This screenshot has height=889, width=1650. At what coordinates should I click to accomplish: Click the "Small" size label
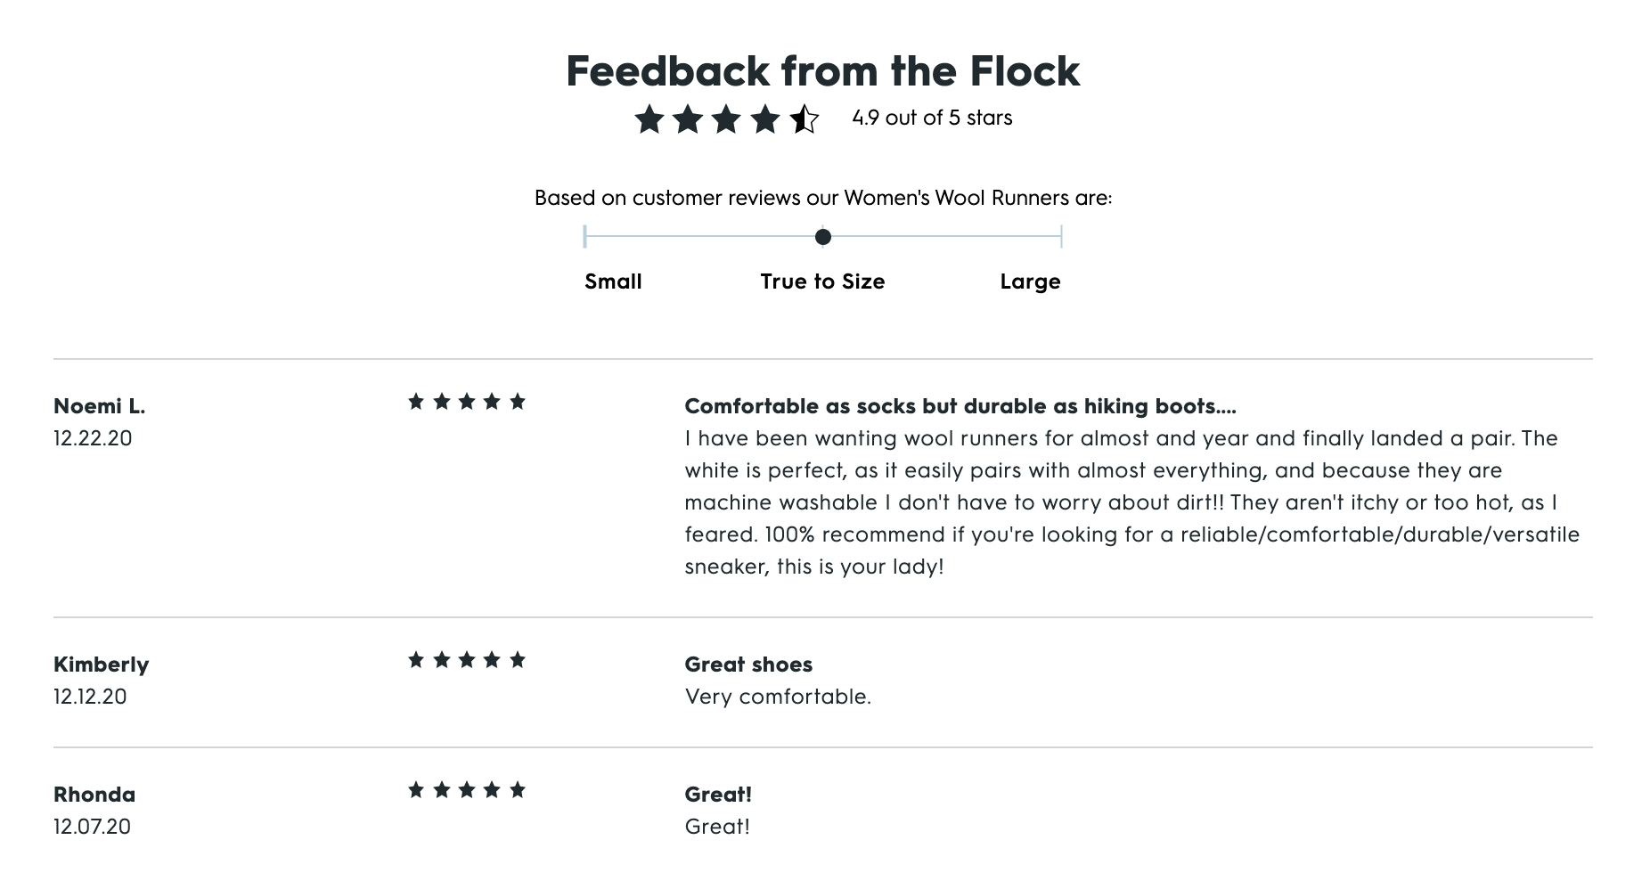coord(613,281)
